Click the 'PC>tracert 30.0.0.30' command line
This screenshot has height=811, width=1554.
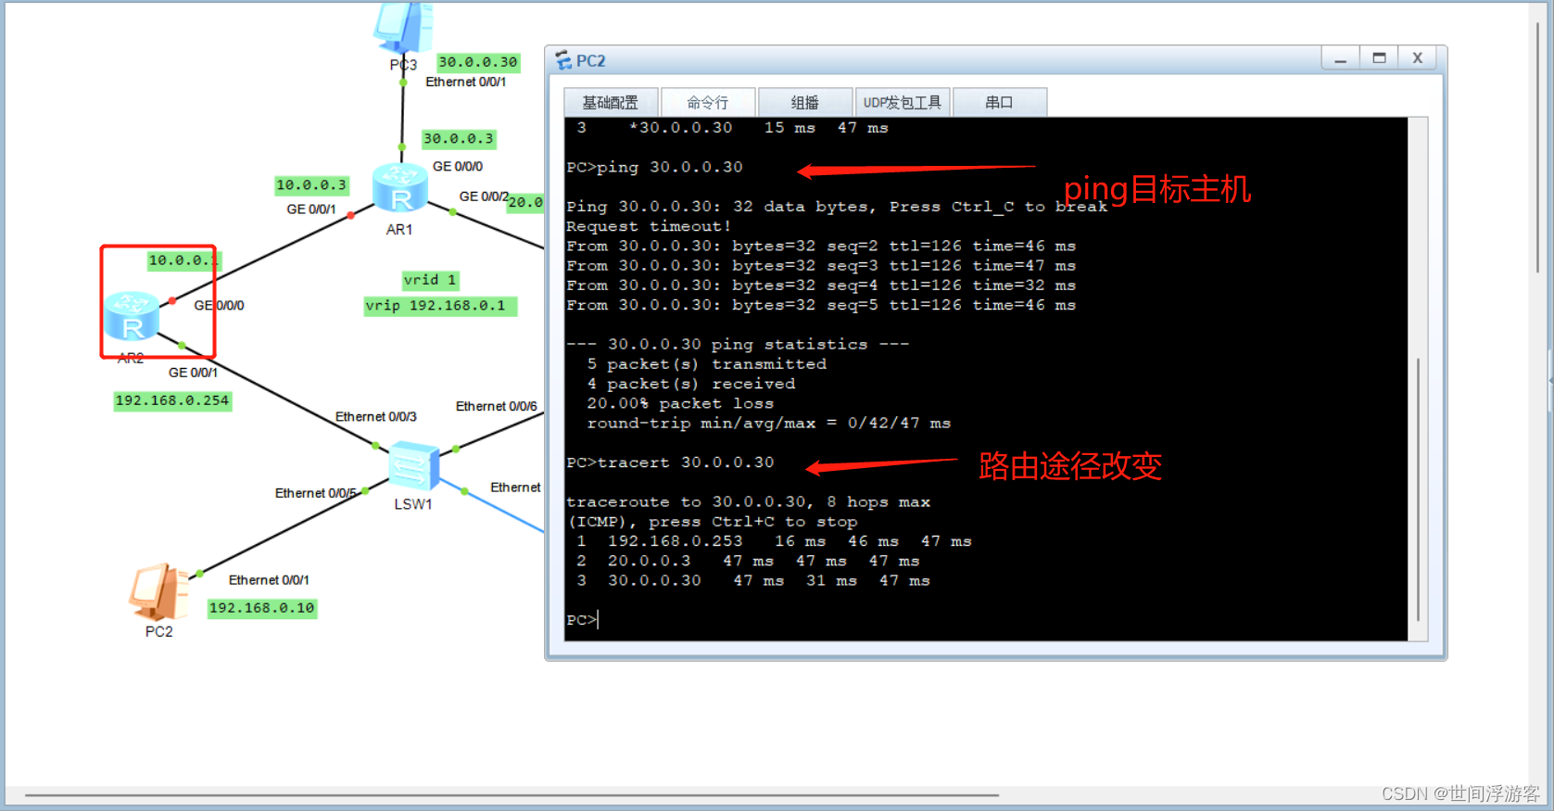[670, 463]
